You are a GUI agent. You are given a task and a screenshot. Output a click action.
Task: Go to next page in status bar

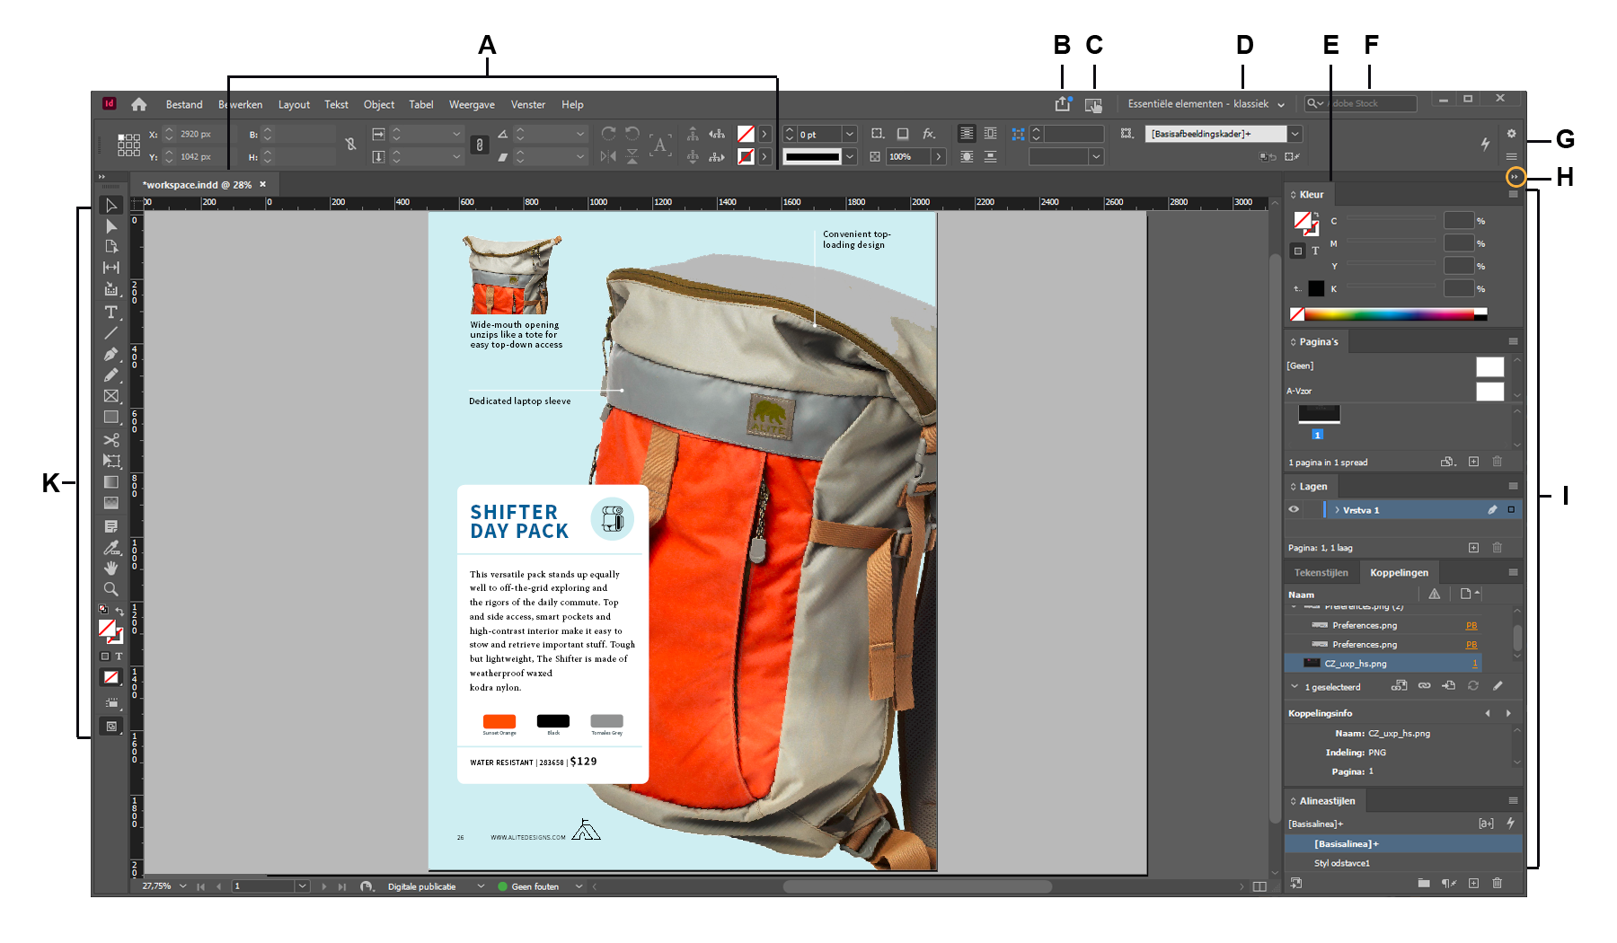click(x=324, y=886)
